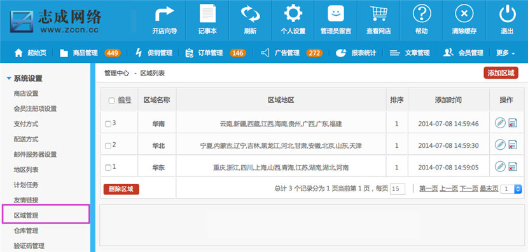Open 文章管理 in navigation bar
This screenshot has width=528, height=252.
coord(410,53)
